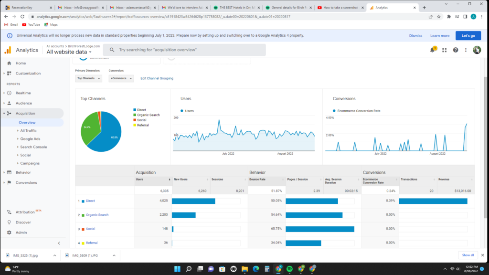Open the Edit Channel Grouping link

(x=157, y=78)
